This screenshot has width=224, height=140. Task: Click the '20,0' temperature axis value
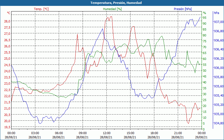7,121
